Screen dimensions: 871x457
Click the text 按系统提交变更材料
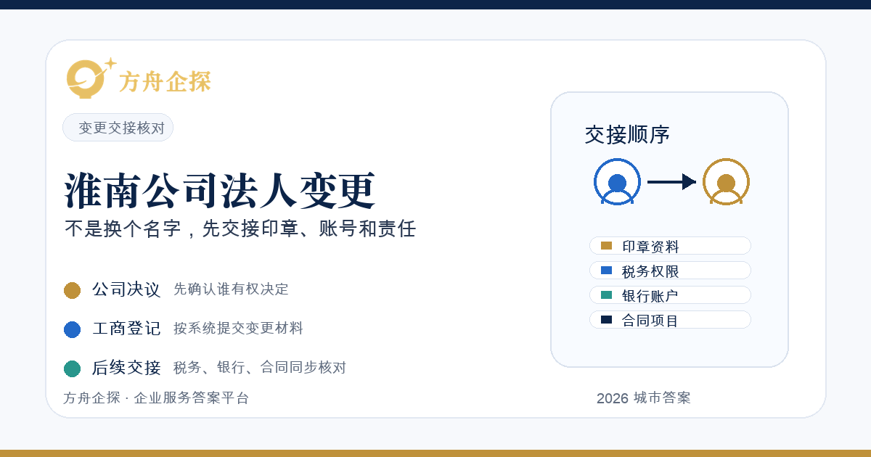click(238, 329)
